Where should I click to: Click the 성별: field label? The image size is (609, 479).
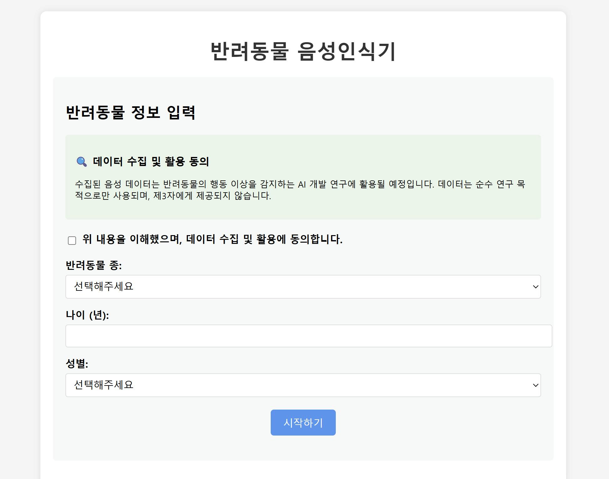pyautogui.click(x=77, y=364)
